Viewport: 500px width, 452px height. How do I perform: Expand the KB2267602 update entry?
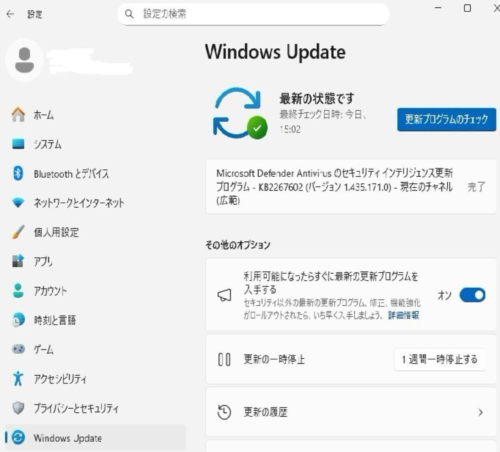pos(350,186)
